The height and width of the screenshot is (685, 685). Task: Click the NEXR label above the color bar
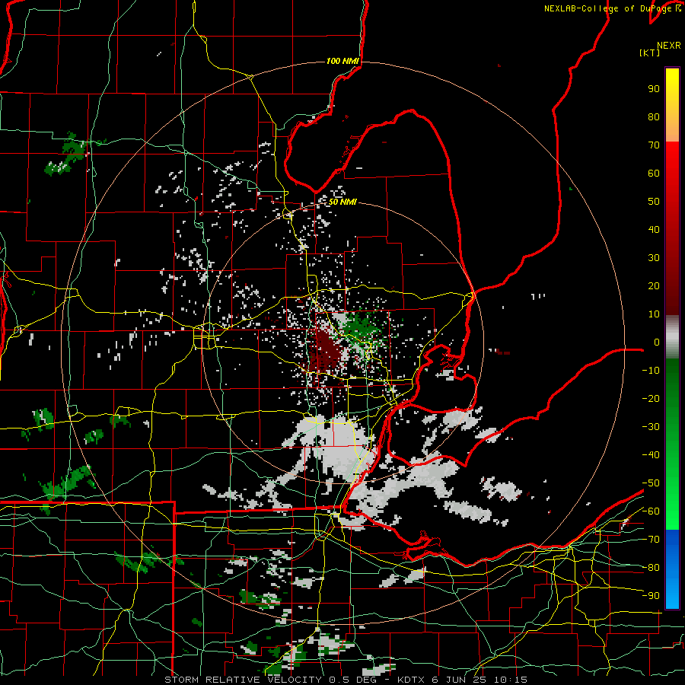(669, 45)
